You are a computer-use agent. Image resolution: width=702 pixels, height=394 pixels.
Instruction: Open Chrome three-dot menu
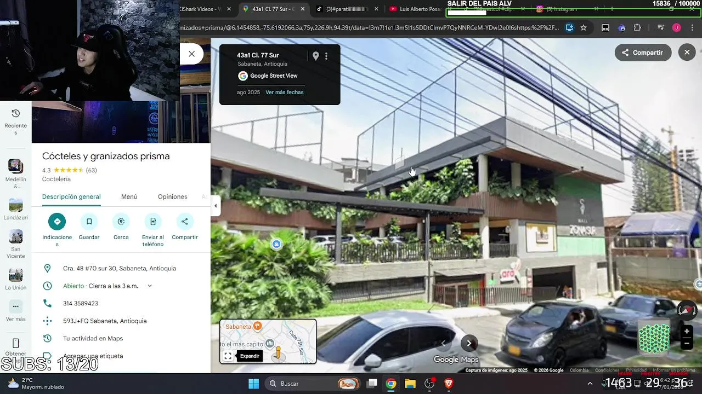pyautogui.click(x=693, y=27)
